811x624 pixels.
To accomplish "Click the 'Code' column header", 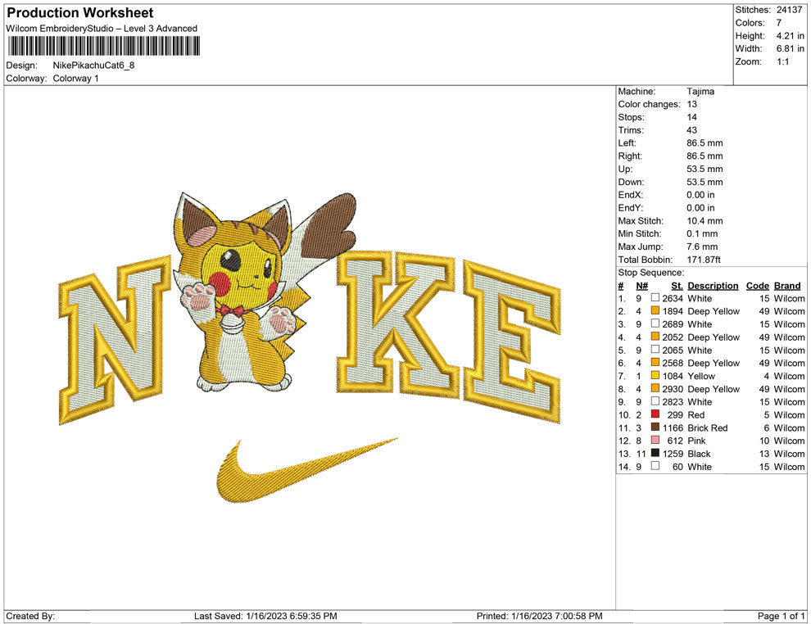I will (x=757, y=286).
